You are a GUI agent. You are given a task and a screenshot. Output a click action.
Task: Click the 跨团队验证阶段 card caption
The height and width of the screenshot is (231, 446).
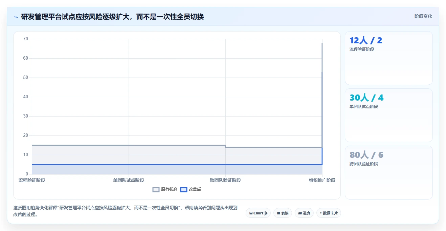[364, 164]
